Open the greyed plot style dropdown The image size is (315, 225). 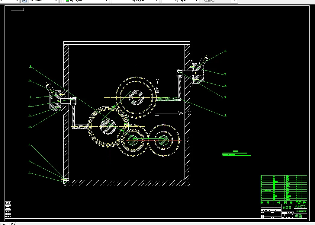pyautogui.click(x=219, y=1)
